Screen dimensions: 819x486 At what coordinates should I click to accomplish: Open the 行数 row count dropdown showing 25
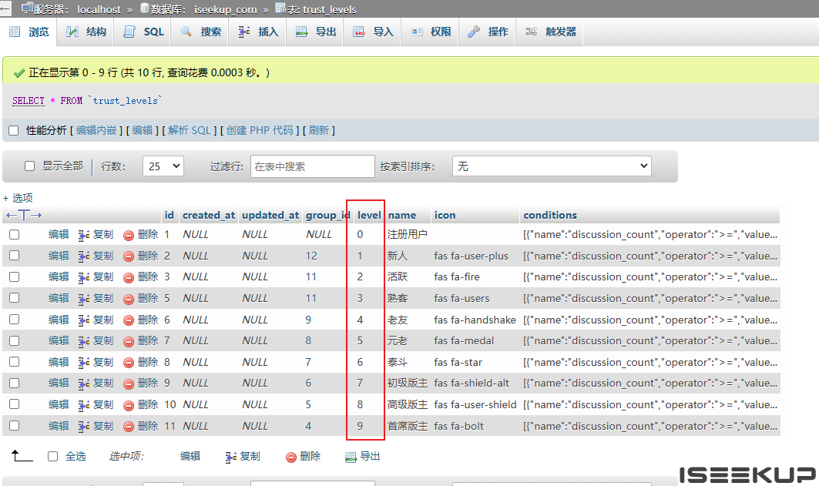click(163, 166)
